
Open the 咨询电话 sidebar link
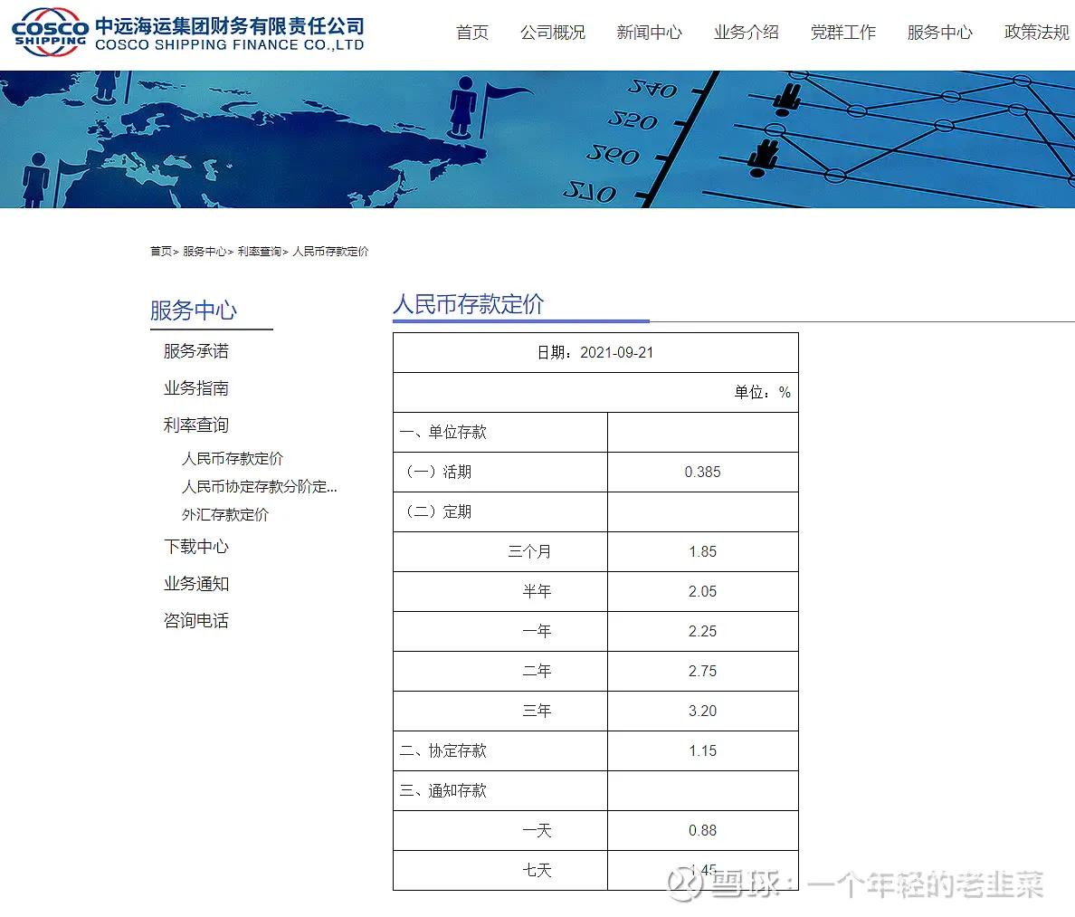195,620
